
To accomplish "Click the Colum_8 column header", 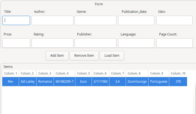I will tap(137, 73).
